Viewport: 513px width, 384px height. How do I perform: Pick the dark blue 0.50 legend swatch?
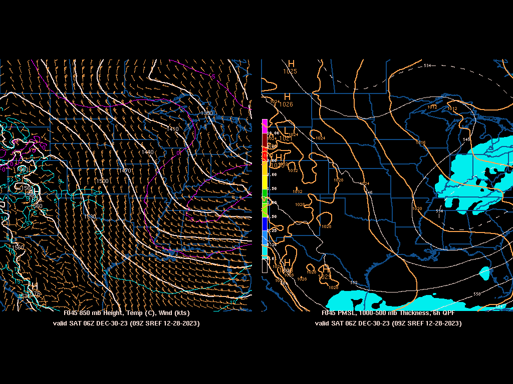tap(265, 223)
